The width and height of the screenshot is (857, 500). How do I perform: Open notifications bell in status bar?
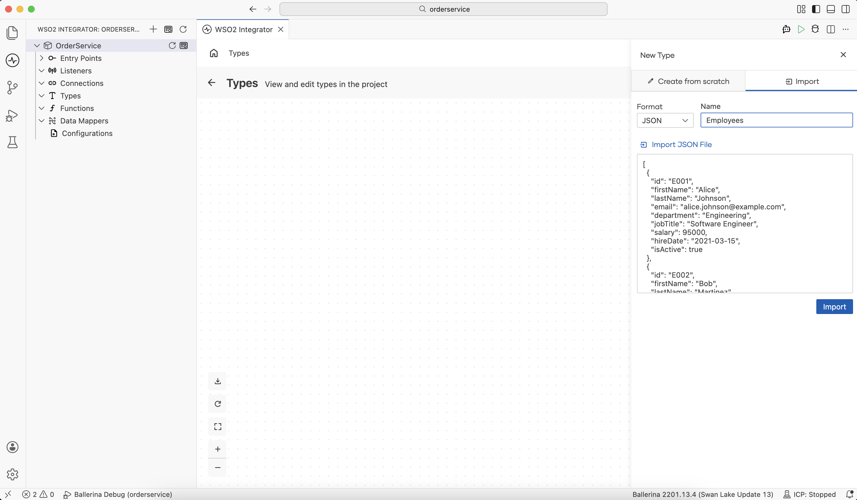click(x=849, y=494)
